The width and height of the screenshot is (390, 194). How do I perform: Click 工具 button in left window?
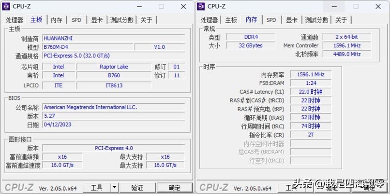click(x=97, y=187)
